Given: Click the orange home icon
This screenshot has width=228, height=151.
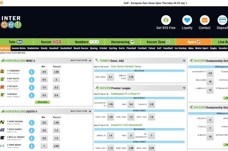Looking at the screenshot, I should point(1,3).
